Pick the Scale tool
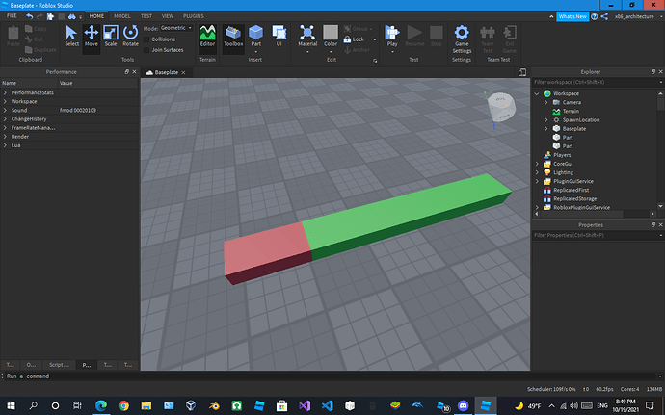This screenshot has height=415, width=665. click(x=111, y=36)
